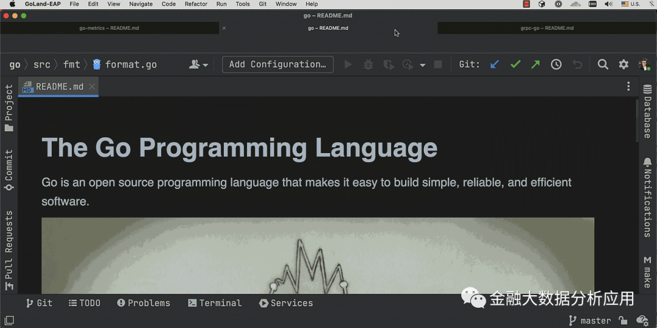Image resolution: width=657 pixels, height=328 pixels.
Task: Open the master branch selector
Action: (589, 320)
